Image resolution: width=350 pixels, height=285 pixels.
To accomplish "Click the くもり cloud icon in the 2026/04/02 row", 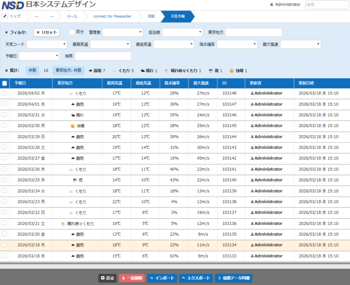I will pyautogui.click(x=71, y=93).
